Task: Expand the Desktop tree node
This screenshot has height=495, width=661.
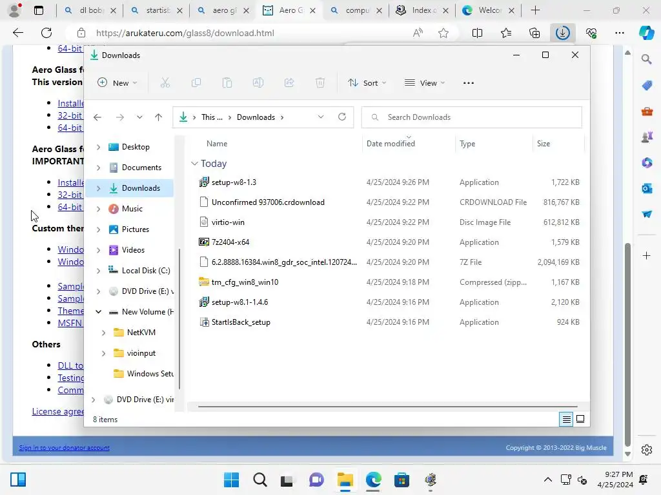Action: pyautogui.click(x=98, y=147)
